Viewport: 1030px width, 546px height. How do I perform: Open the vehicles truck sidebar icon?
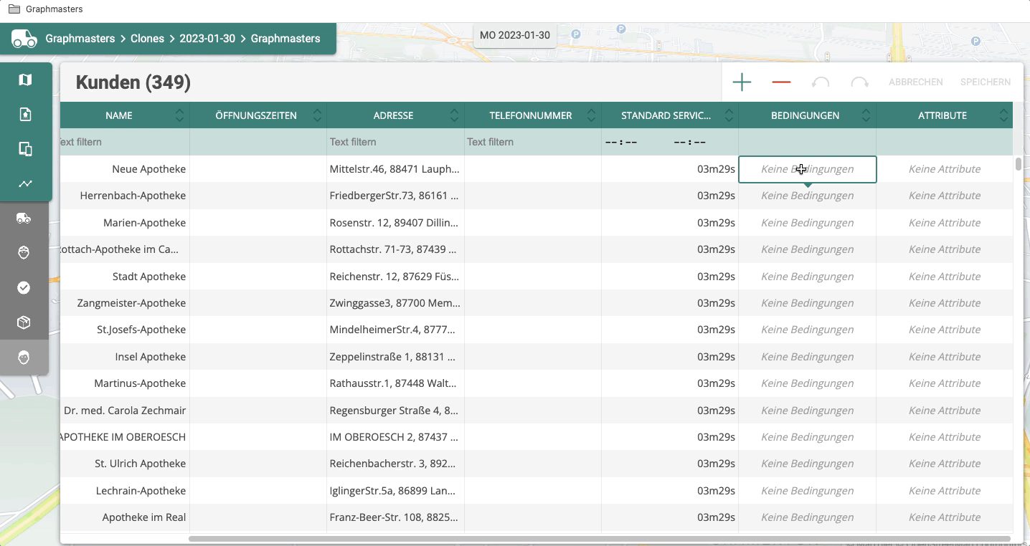pos(24,219)
